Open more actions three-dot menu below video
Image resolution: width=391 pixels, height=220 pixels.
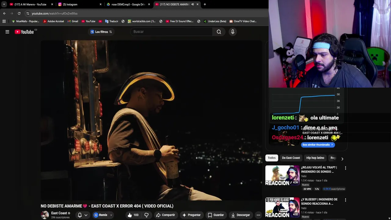[x=258, y=215]
